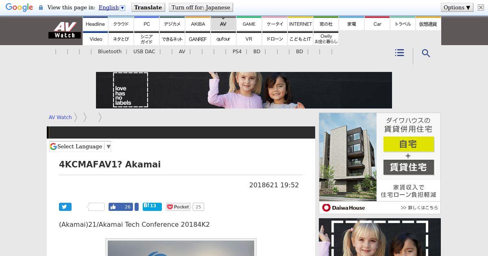
Task: Click the Google logo in the translate bar
Action: tap(19, 7)
